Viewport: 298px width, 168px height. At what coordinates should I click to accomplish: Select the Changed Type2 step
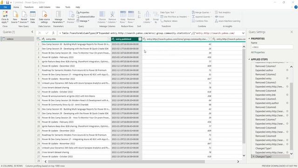(x=271, y=157)
